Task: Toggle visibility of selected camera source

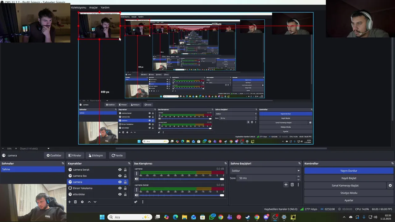Action: pos(120,182)
